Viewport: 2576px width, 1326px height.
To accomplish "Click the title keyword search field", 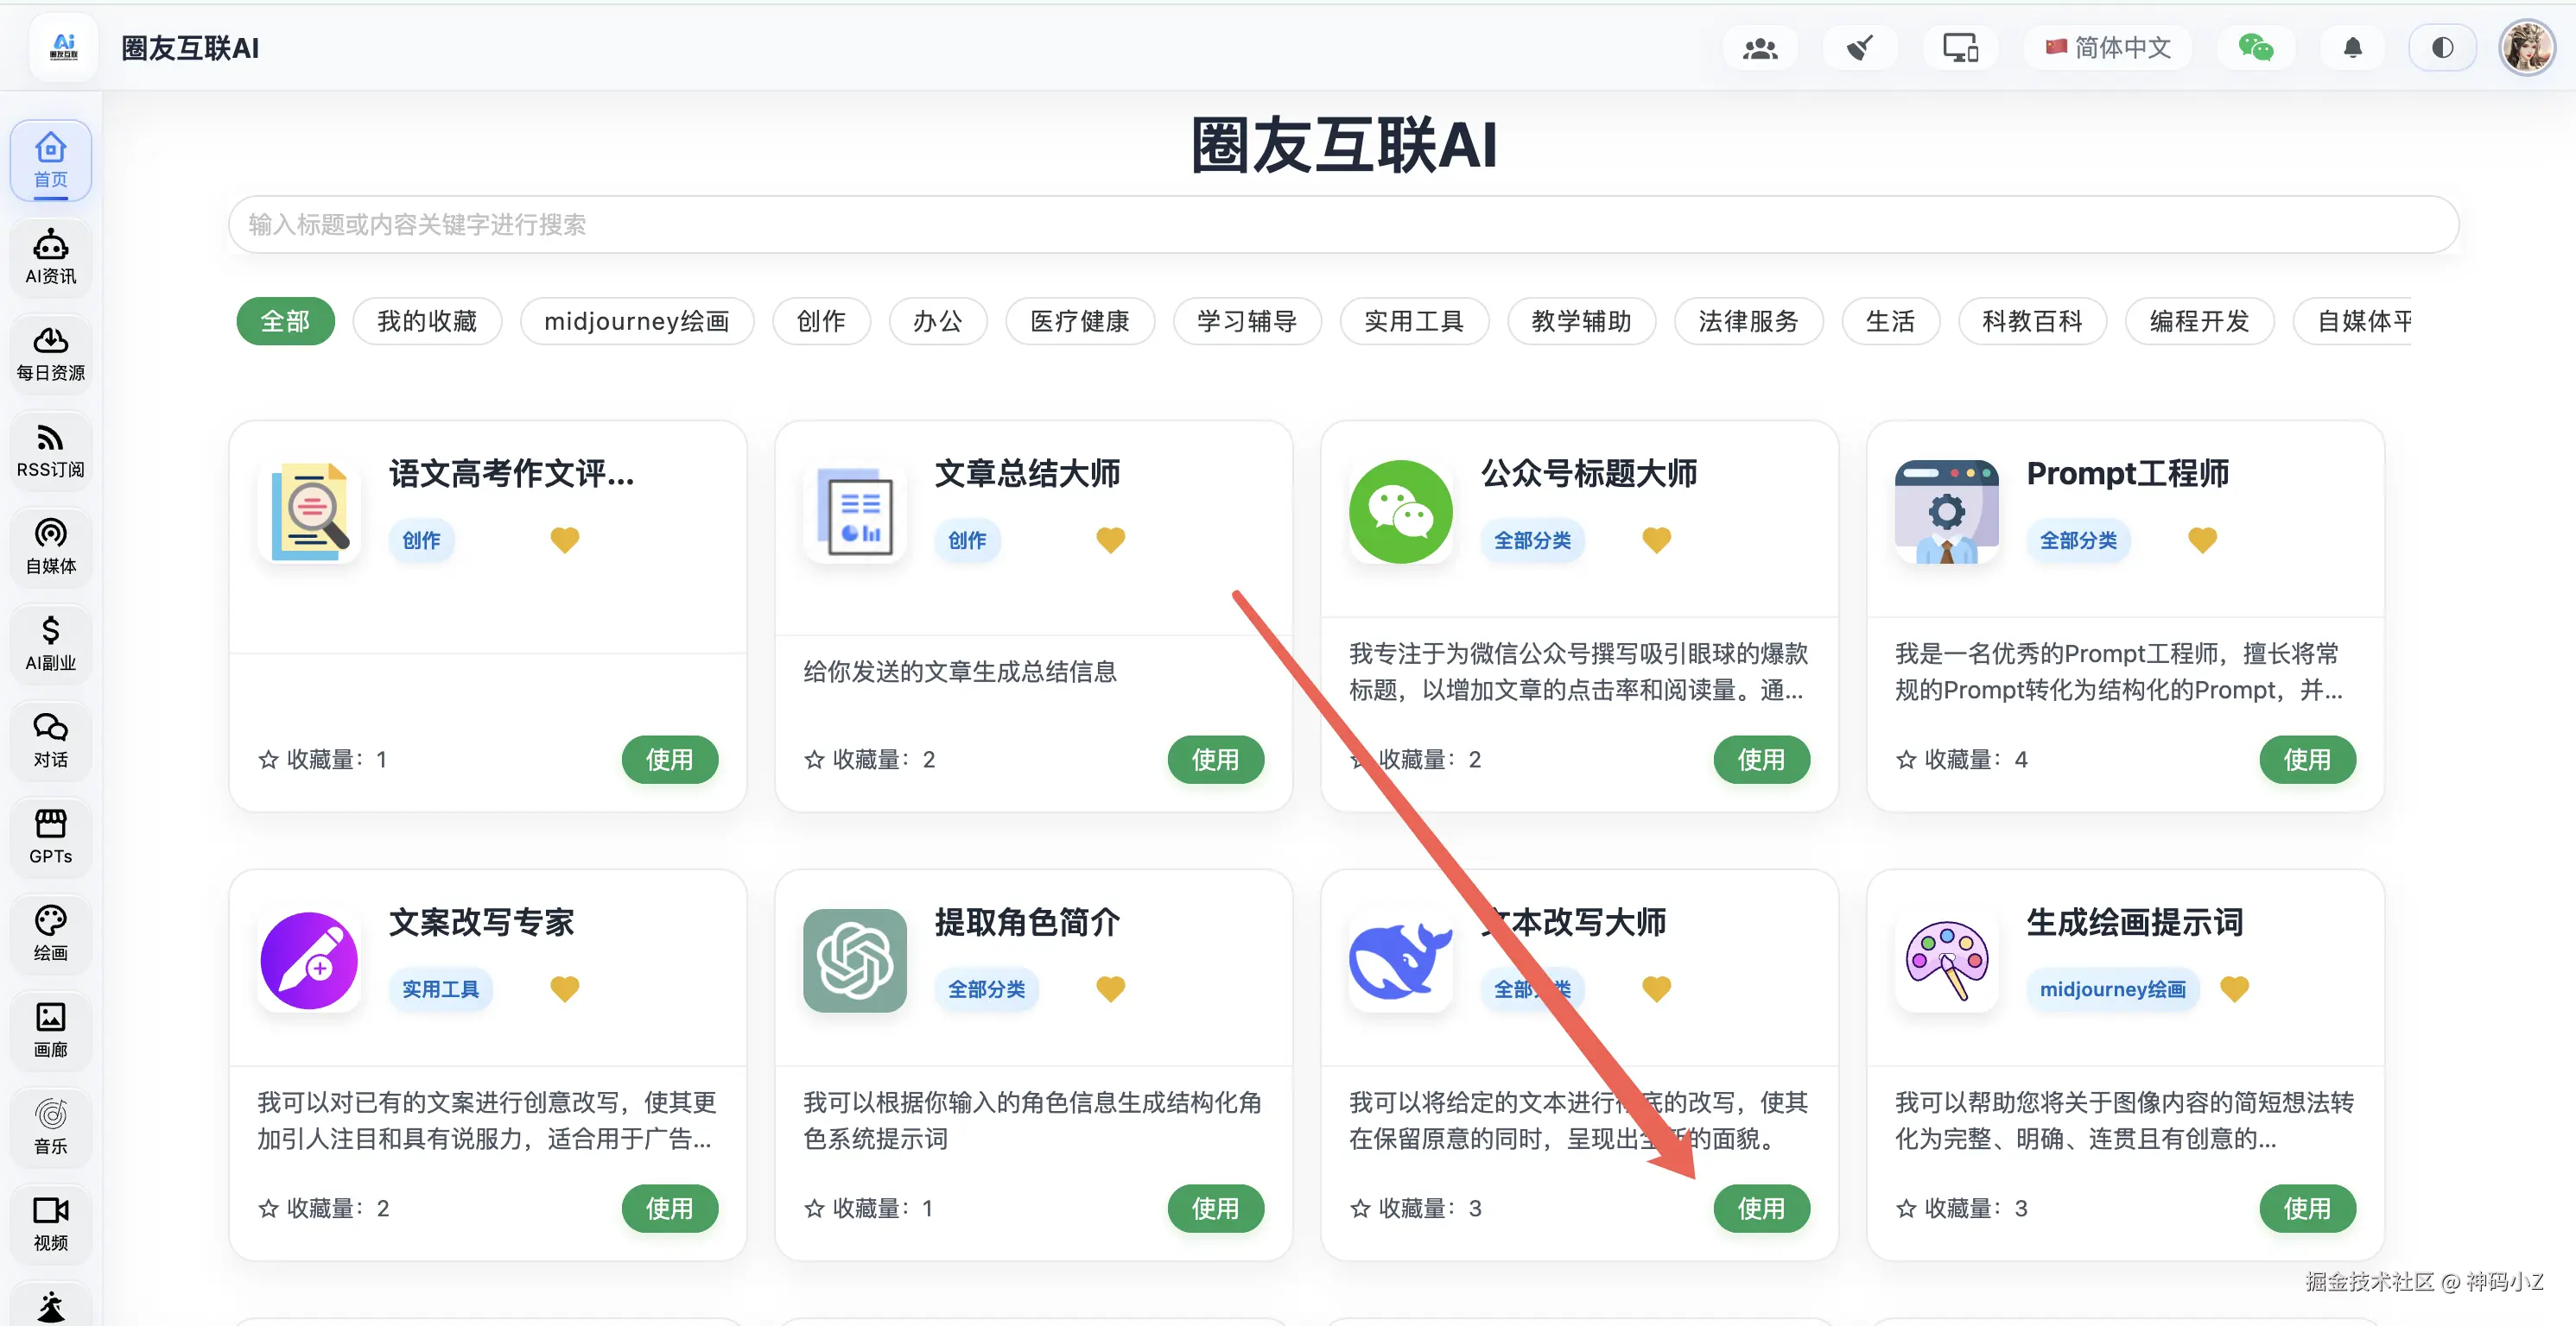I will point(1342,224).
